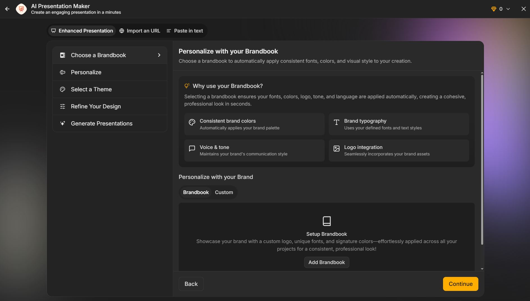This screenshot has height=301, width=530.
Task: Expand the Choose a Brandbook chevron
Action: 159,55
